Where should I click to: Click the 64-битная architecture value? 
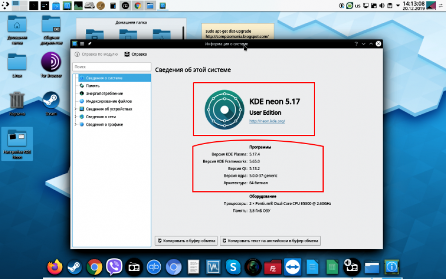coord(258,183)
